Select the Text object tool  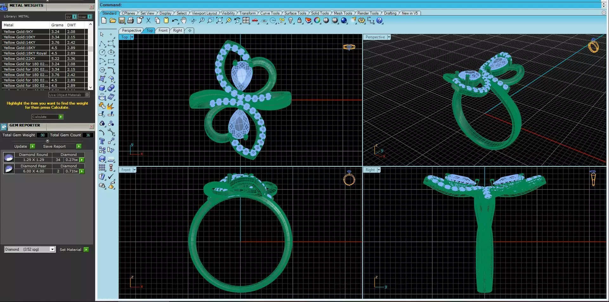point(102,141)
